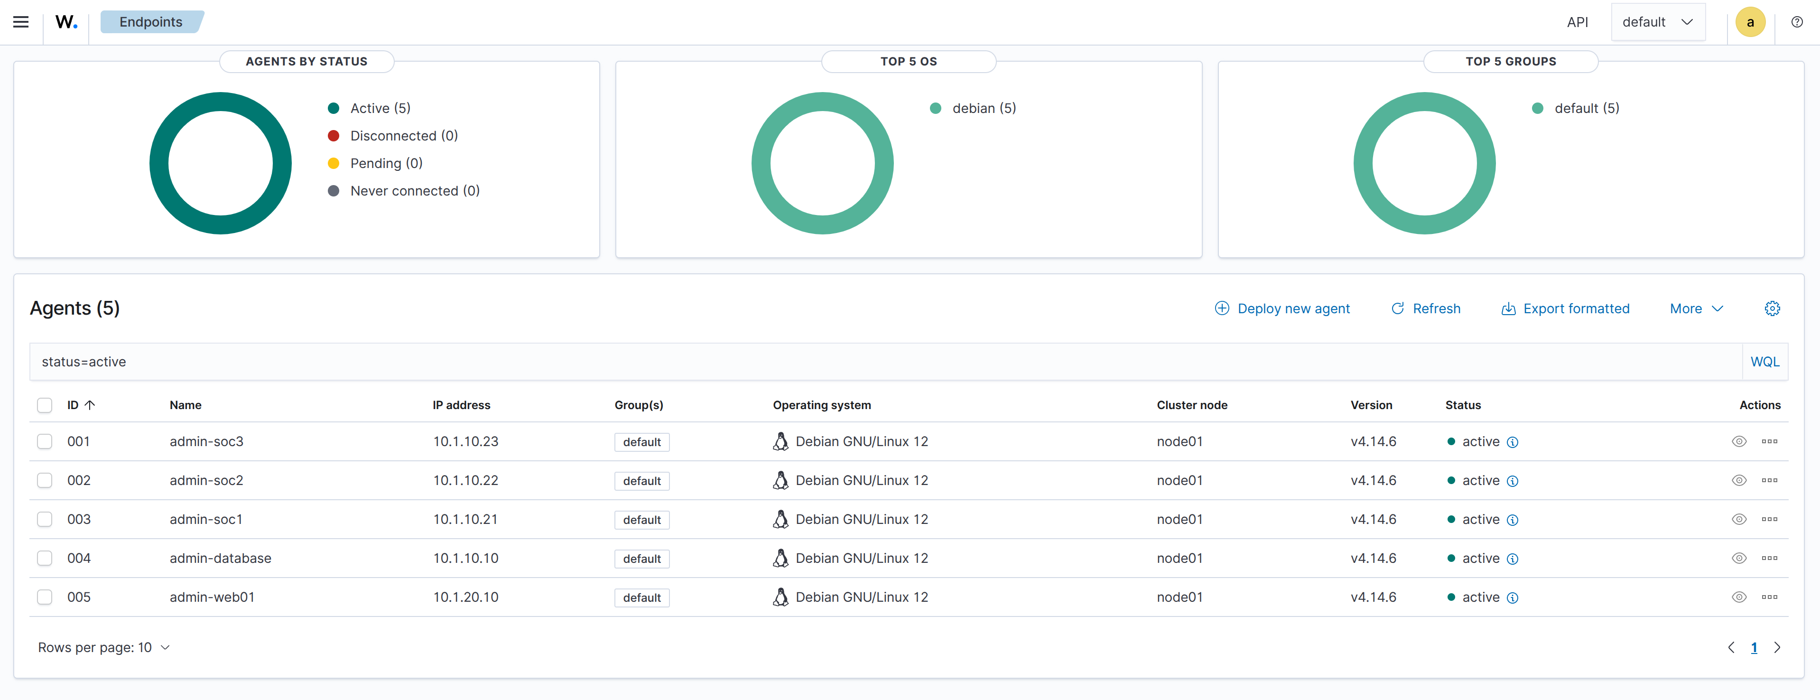Tick the select-all agents checkbox
Screen dimensions: 1820x700
click(x=45, y=405)
